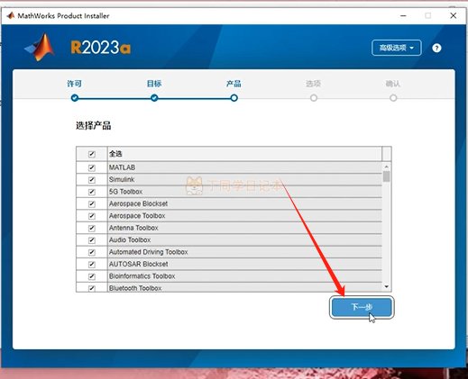Click the 下一步 button
Image resolution: width=468 pixels, height=379 pixels.
pyautogui.click(x=362, y=307)
